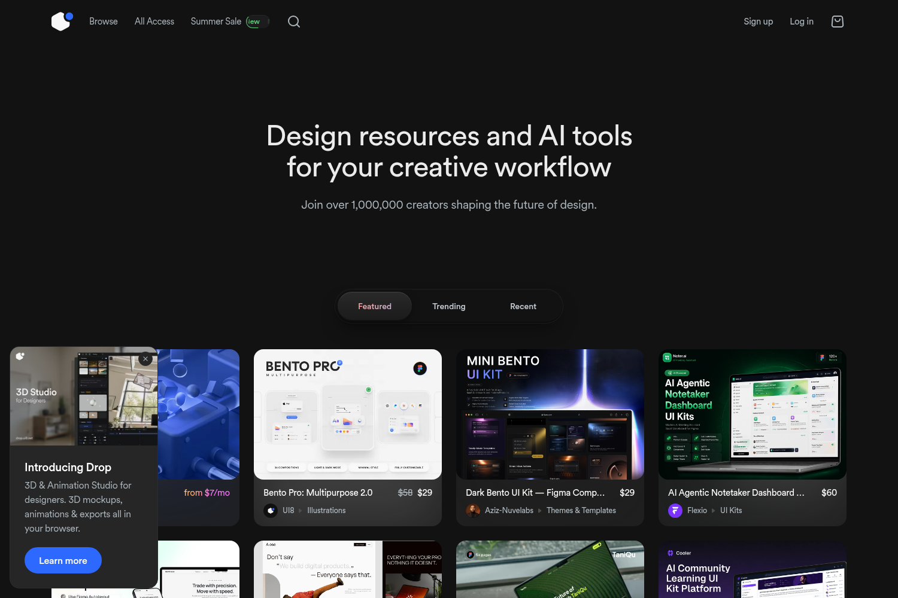Click the Learn more button
The width and height of the screenshot is (898, 598).
coord(63,560)
